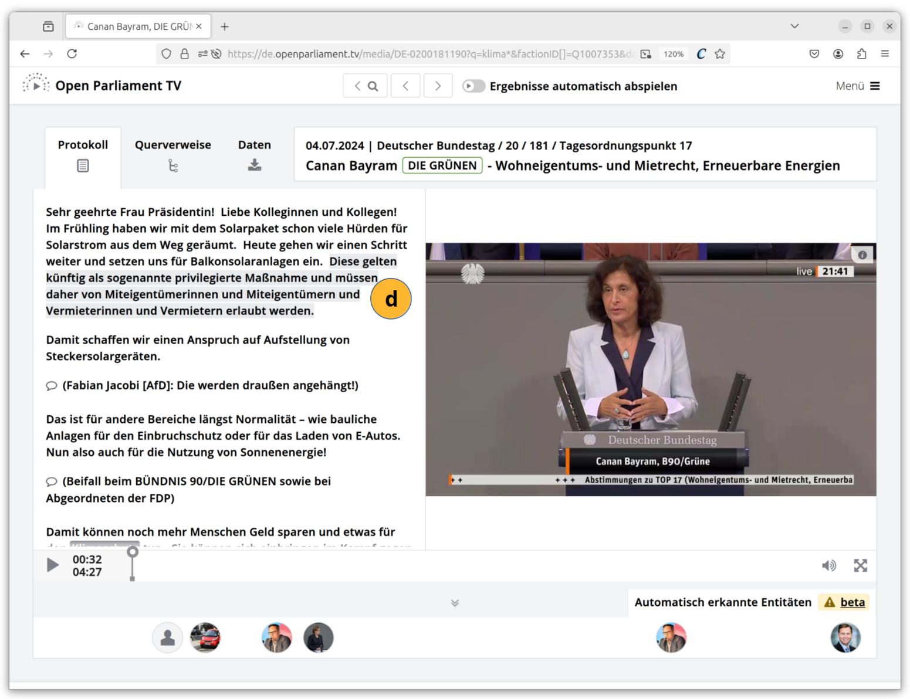Close the Canan Bayram browser tab

(x=199, y=26)
